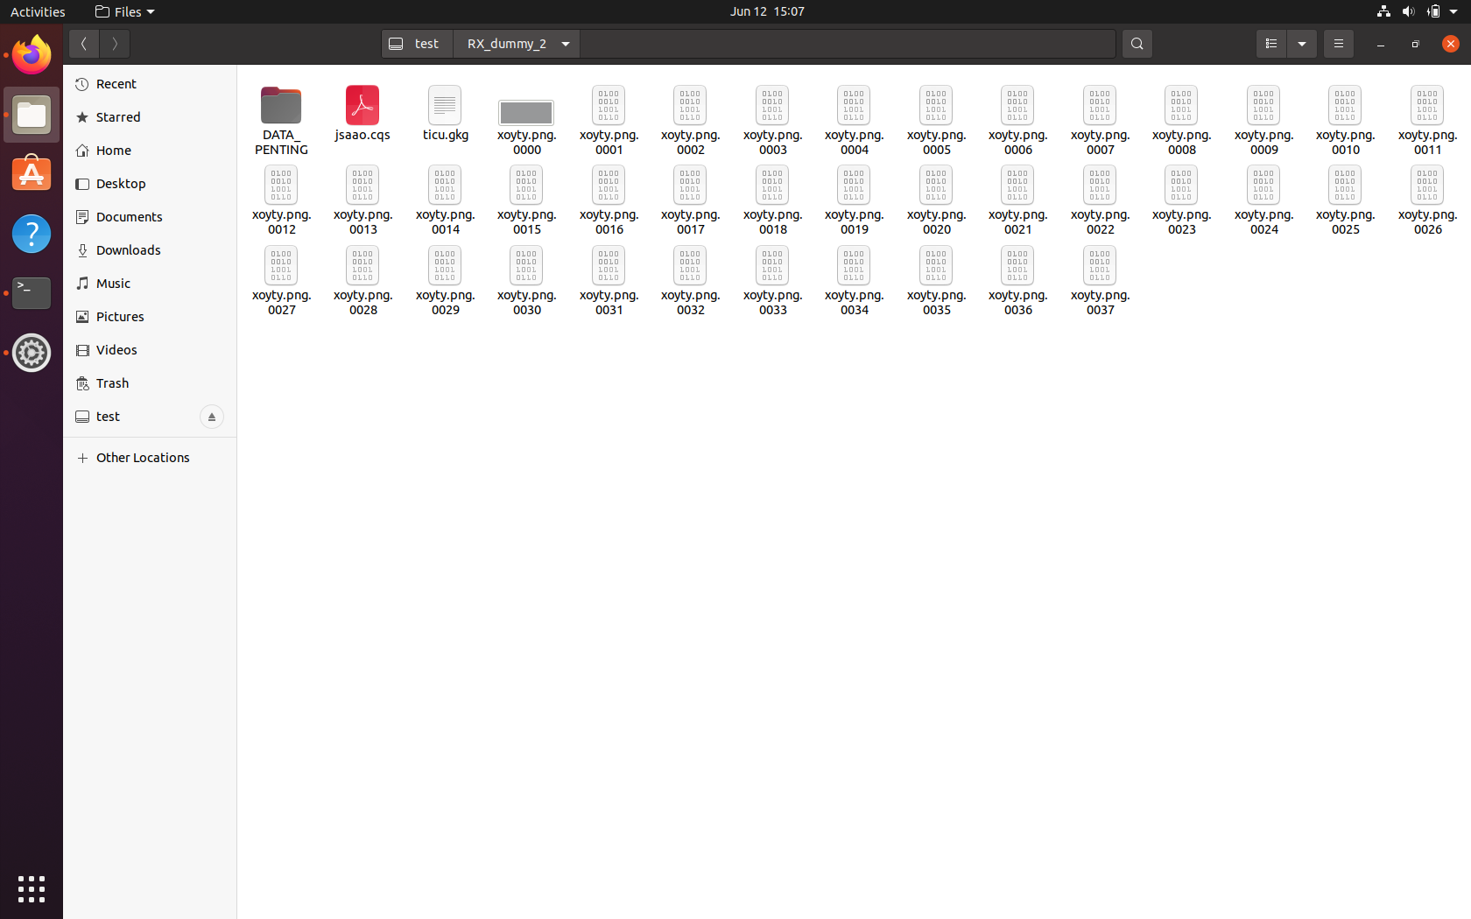Eject the test drive
This screenshot has width=1471, height=919.
[212, 417]
